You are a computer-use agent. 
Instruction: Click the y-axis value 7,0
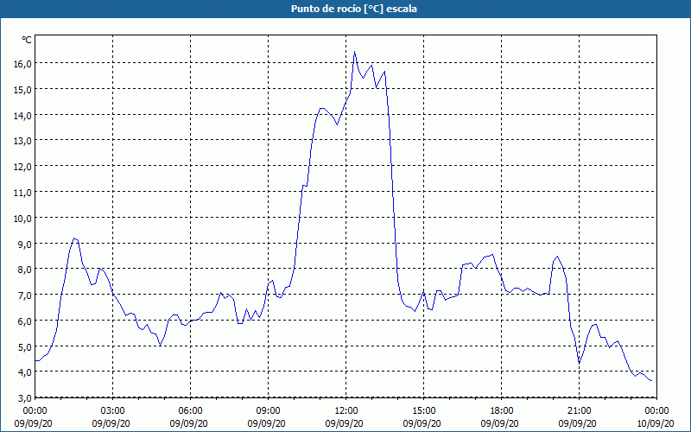pyautogui.click(x=25, y=295)
